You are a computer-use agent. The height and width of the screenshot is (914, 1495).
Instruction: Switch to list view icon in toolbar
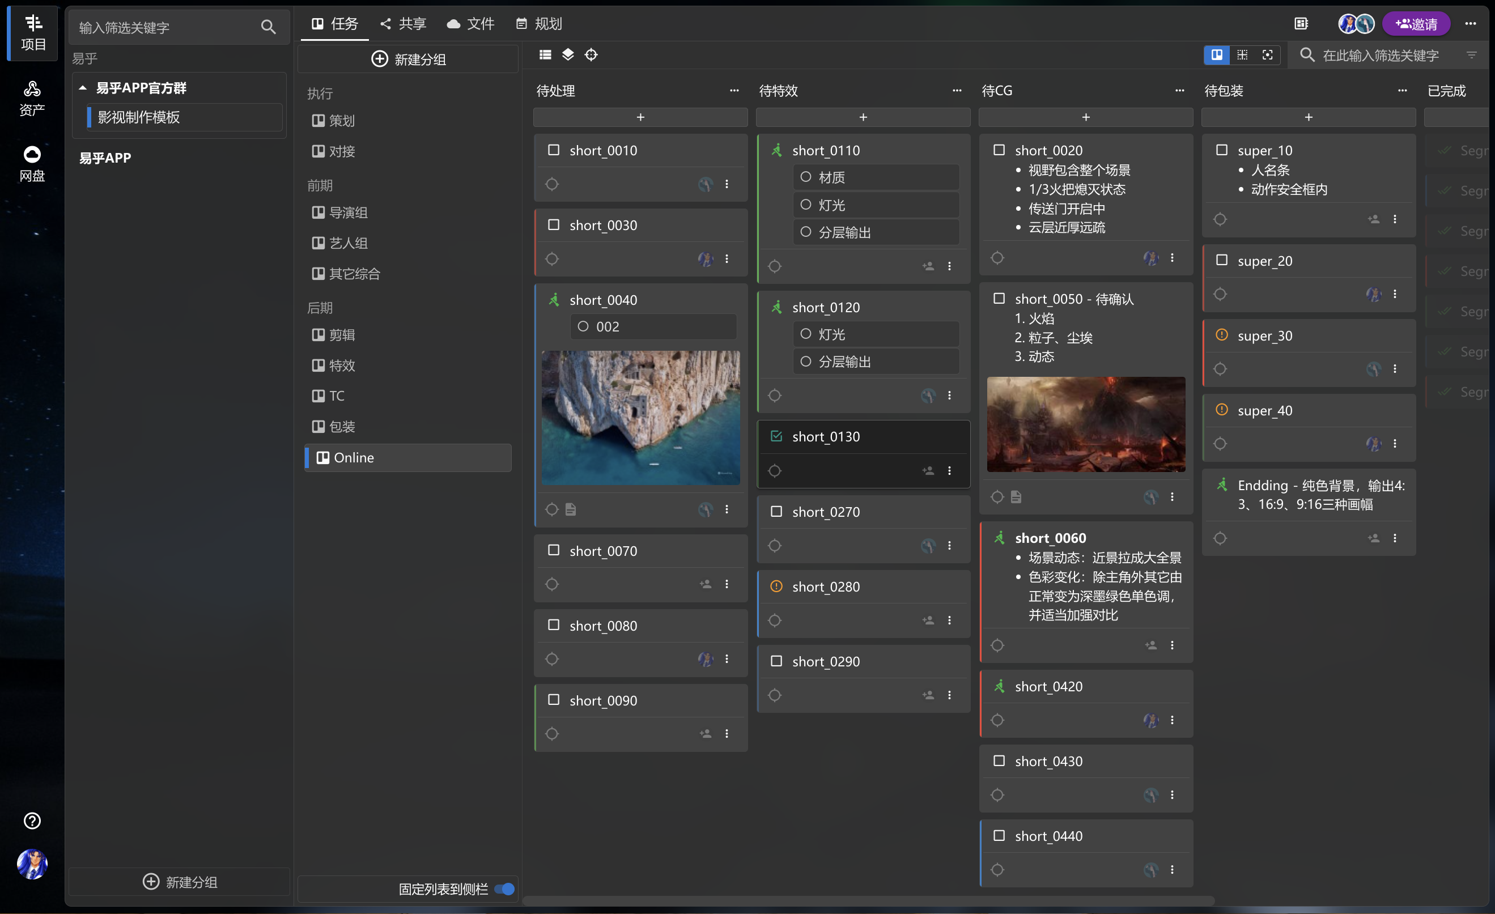click(545, 54)
